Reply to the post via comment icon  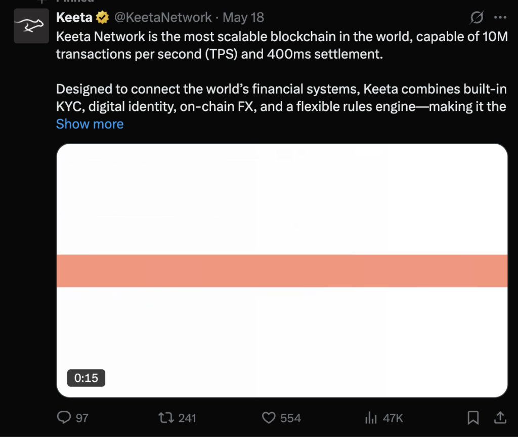[64, 417]
